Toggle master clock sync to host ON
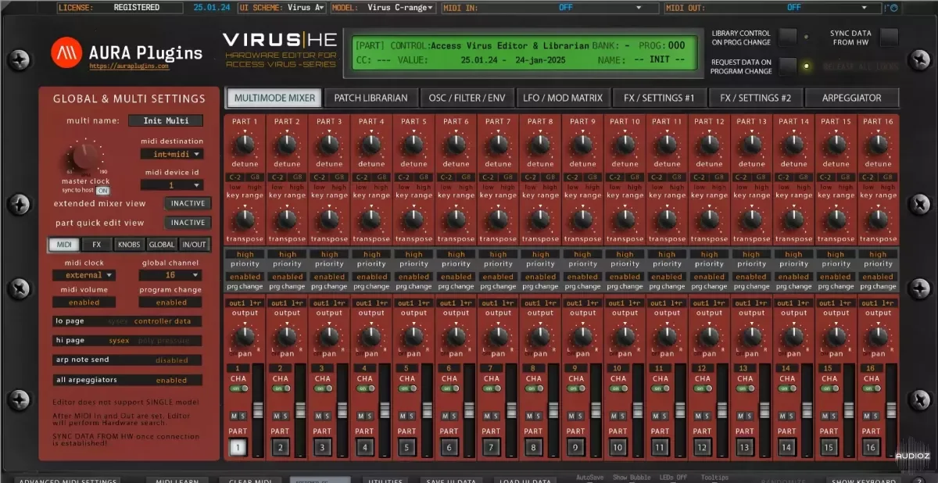 coord(102,191)
